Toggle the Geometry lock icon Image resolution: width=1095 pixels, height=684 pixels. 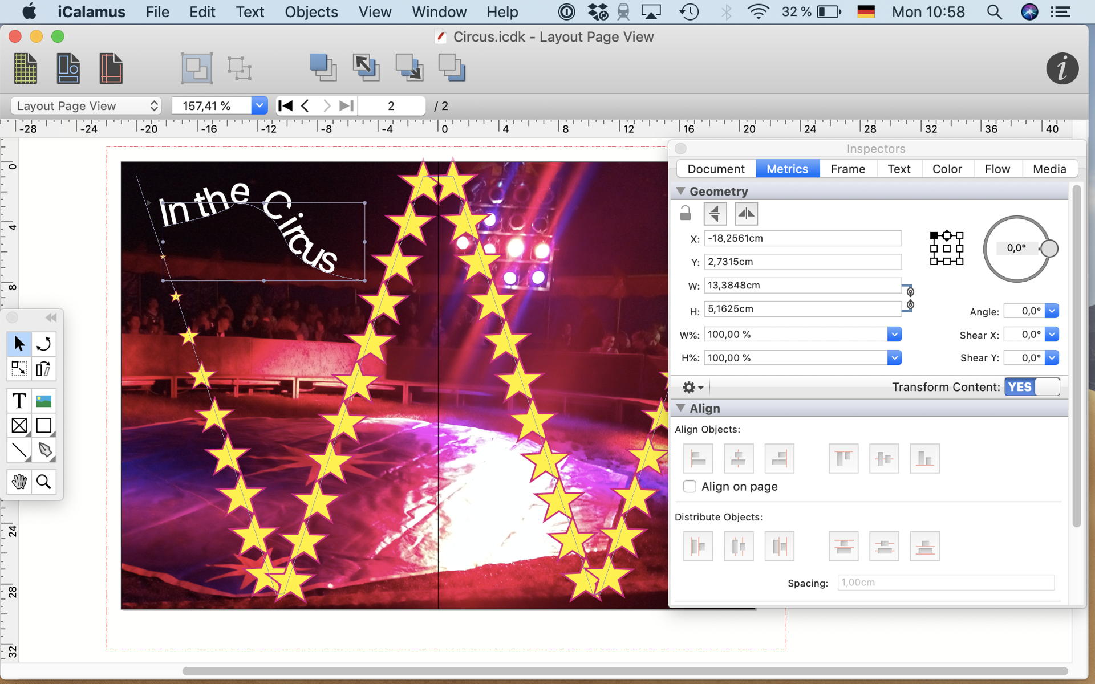click(x=686, y=214)
